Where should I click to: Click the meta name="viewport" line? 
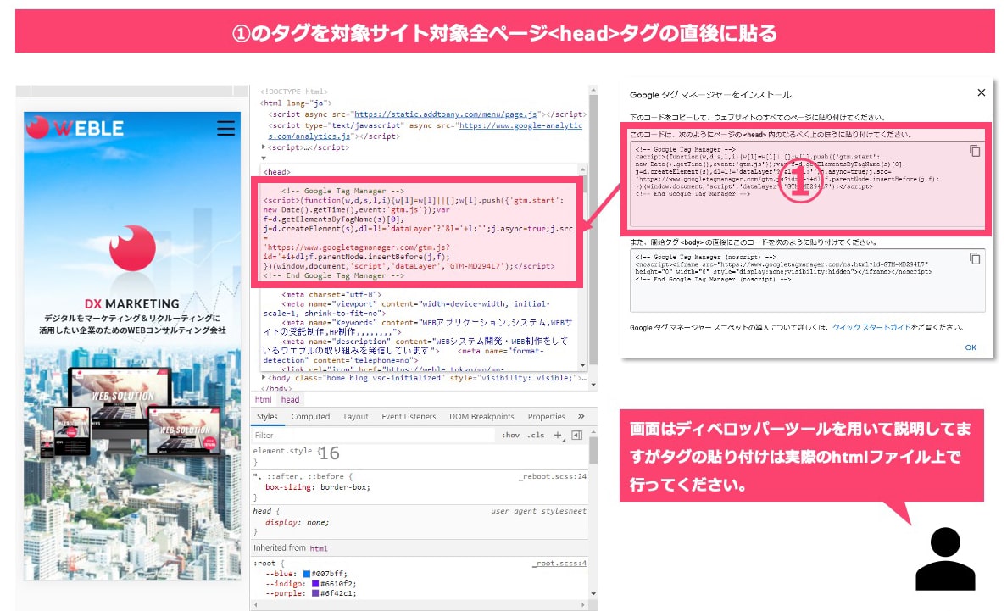[406, 308]
